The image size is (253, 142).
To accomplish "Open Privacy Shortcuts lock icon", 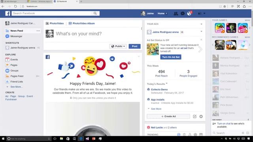I will click(199, 13).
